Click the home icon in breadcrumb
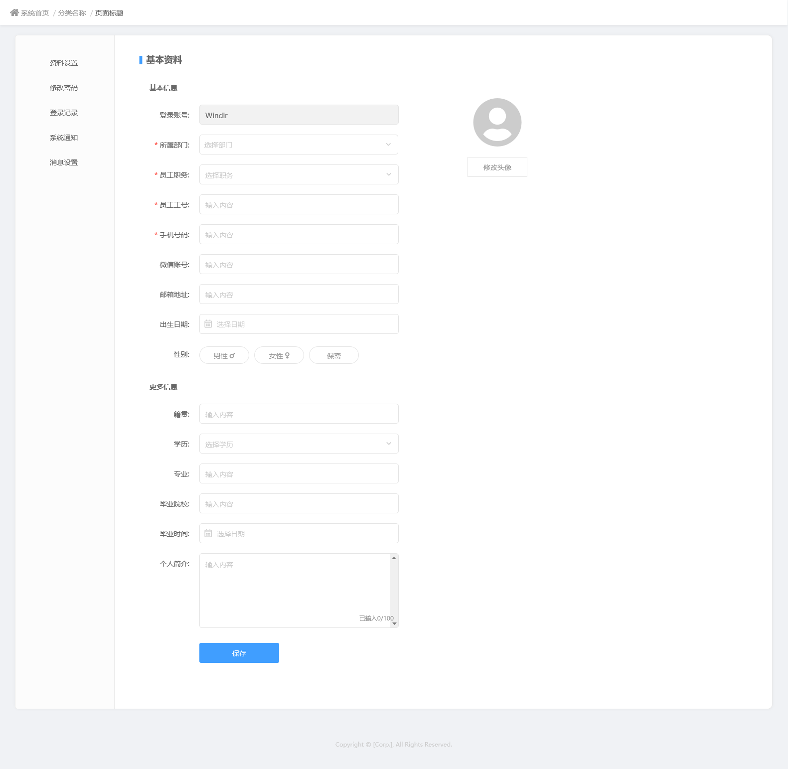The height and width of the screenshot is (769, 788). pyautogui.click(x=14, y=12)
